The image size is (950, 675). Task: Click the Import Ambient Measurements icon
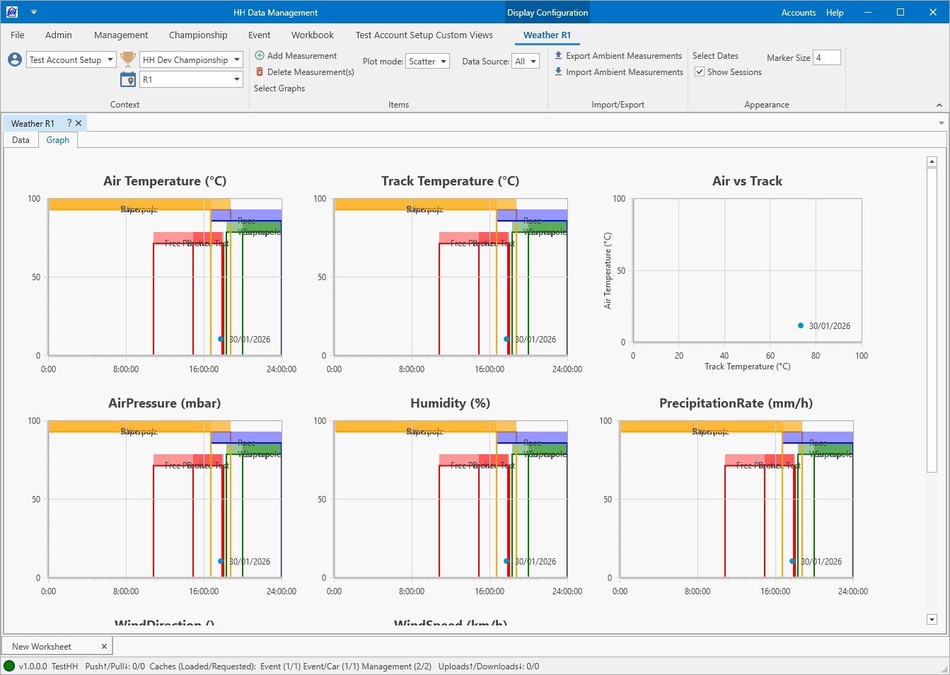[558, 72]
